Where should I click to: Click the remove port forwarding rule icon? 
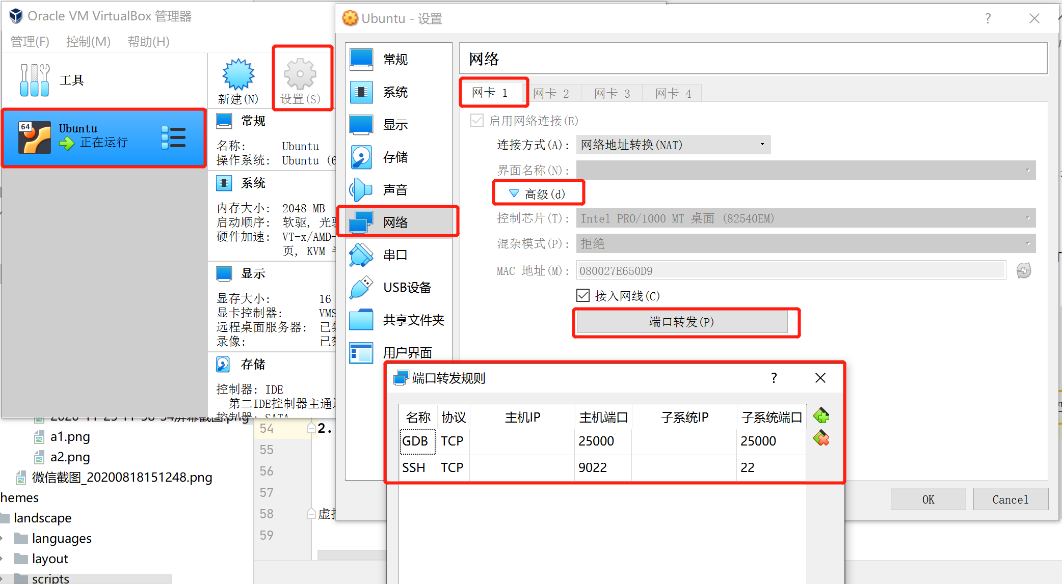(821, 438)
